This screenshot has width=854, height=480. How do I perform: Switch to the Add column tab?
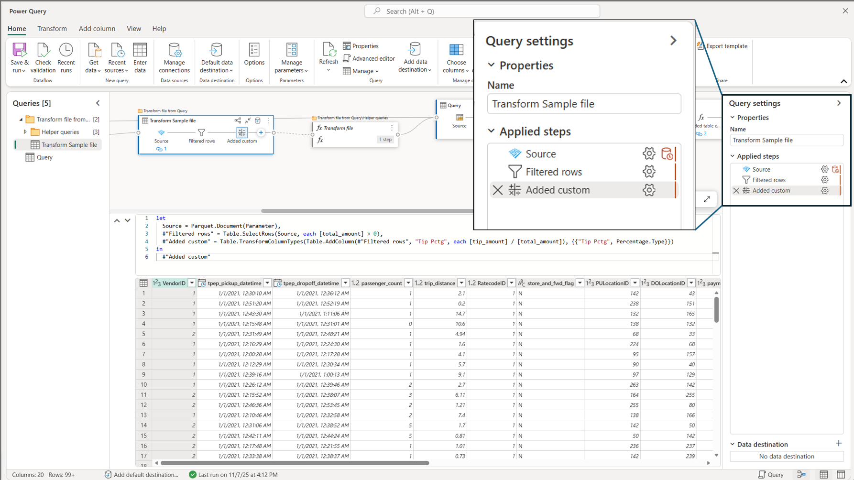click(x=97, y=29)
